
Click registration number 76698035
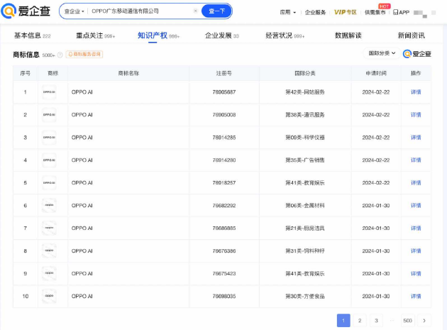(x=224, y=296)
